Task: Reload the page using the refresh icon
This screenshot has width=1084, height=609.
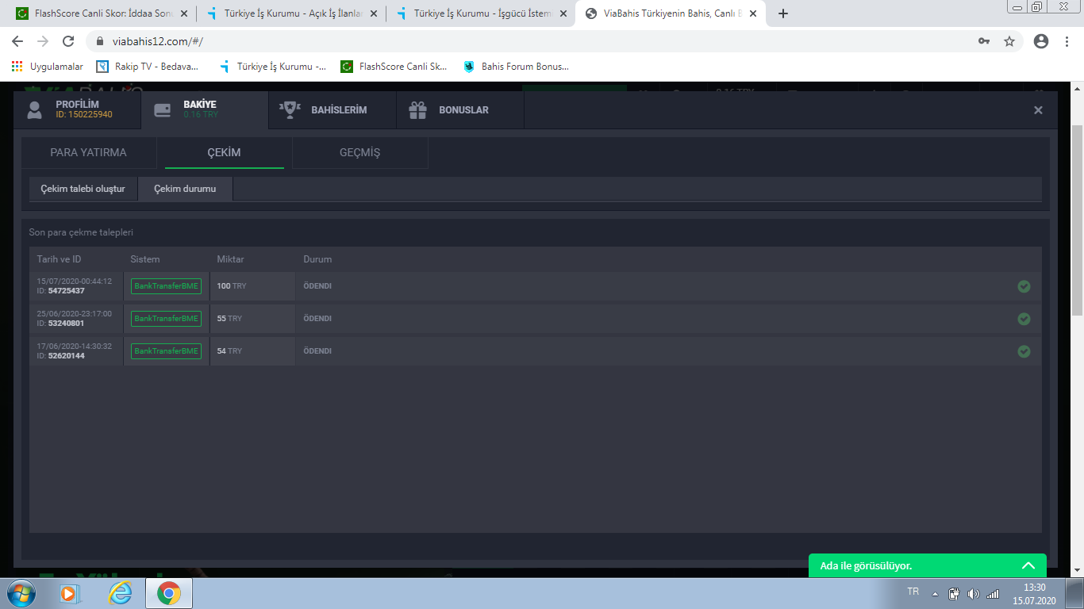Action: tap(68, 41)
